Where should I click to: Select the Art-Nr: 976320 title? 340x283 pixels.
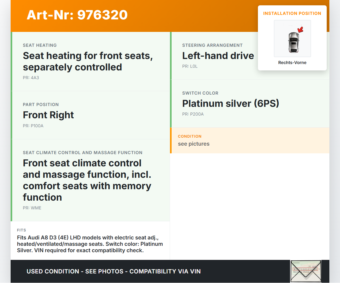77,15
